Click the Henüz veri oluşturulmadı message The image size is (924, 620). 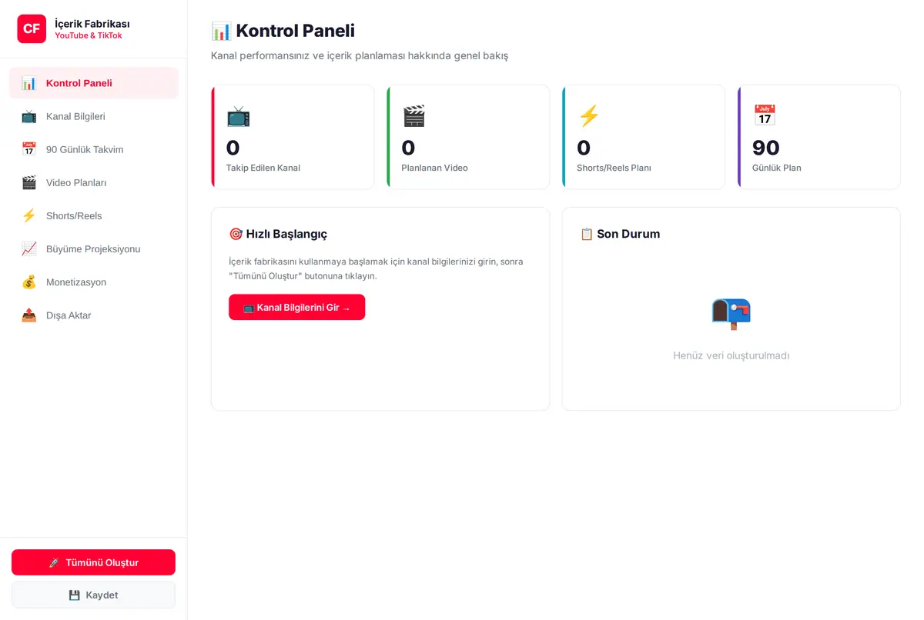coord(731,355)
